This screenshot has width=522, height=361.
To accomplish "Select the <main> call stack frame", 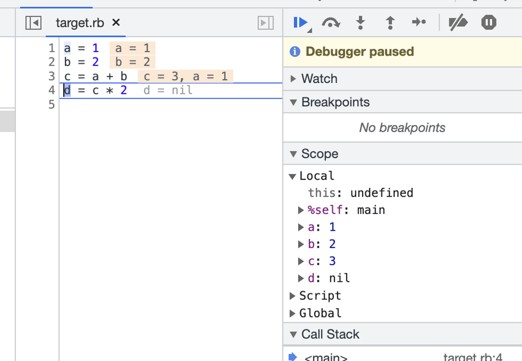I will [x=326, y=357].
